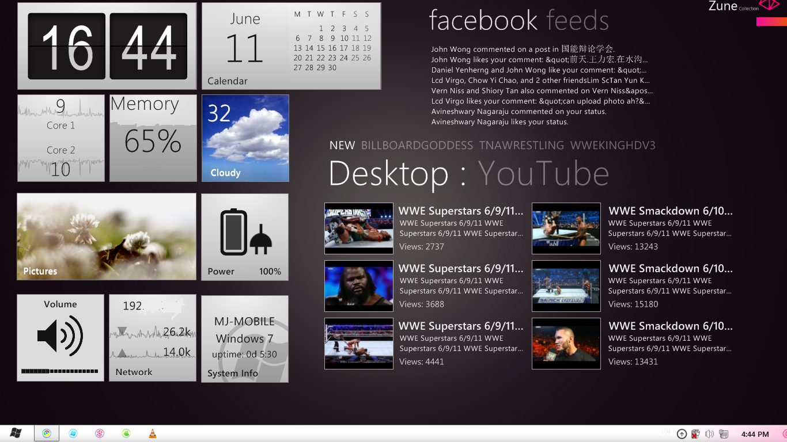Viewport: 787px width, 442px height.
Task: Open the Core 1 CPU tile
Action: click(x=61, y=138)
